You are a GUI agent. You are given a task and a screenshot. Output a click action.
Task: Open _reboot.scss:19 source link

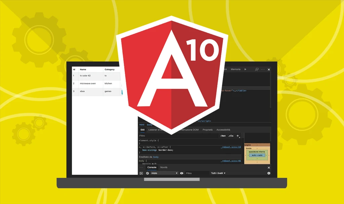(231, 147)
